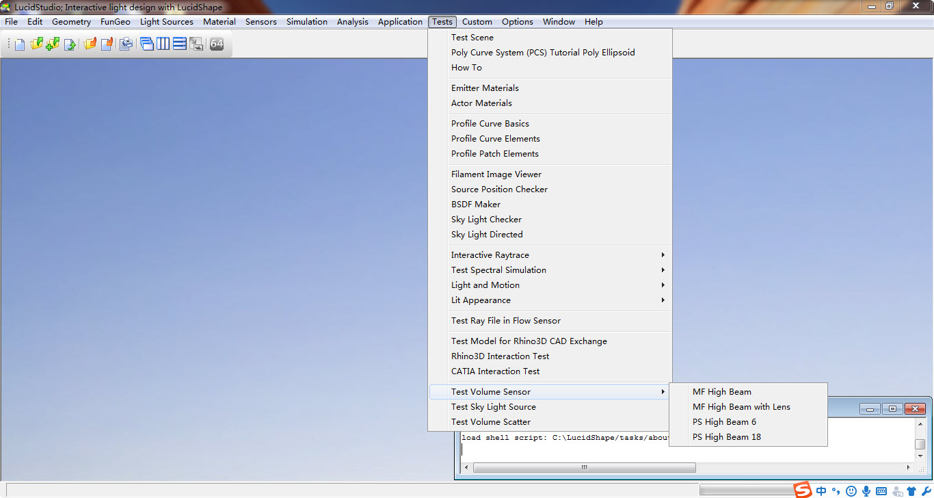The height and width of the screenshot is (498, 934).
Task: Click the soft keyboard icon in IME bar
Action: coord(881,491)
